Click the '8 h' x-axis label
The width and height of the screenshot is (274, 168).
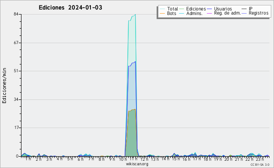(101, 159)
